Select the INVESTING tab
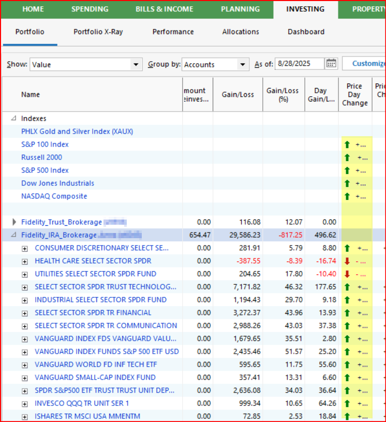The height and width of the screenshot is (422, 386). coord(305,9)
